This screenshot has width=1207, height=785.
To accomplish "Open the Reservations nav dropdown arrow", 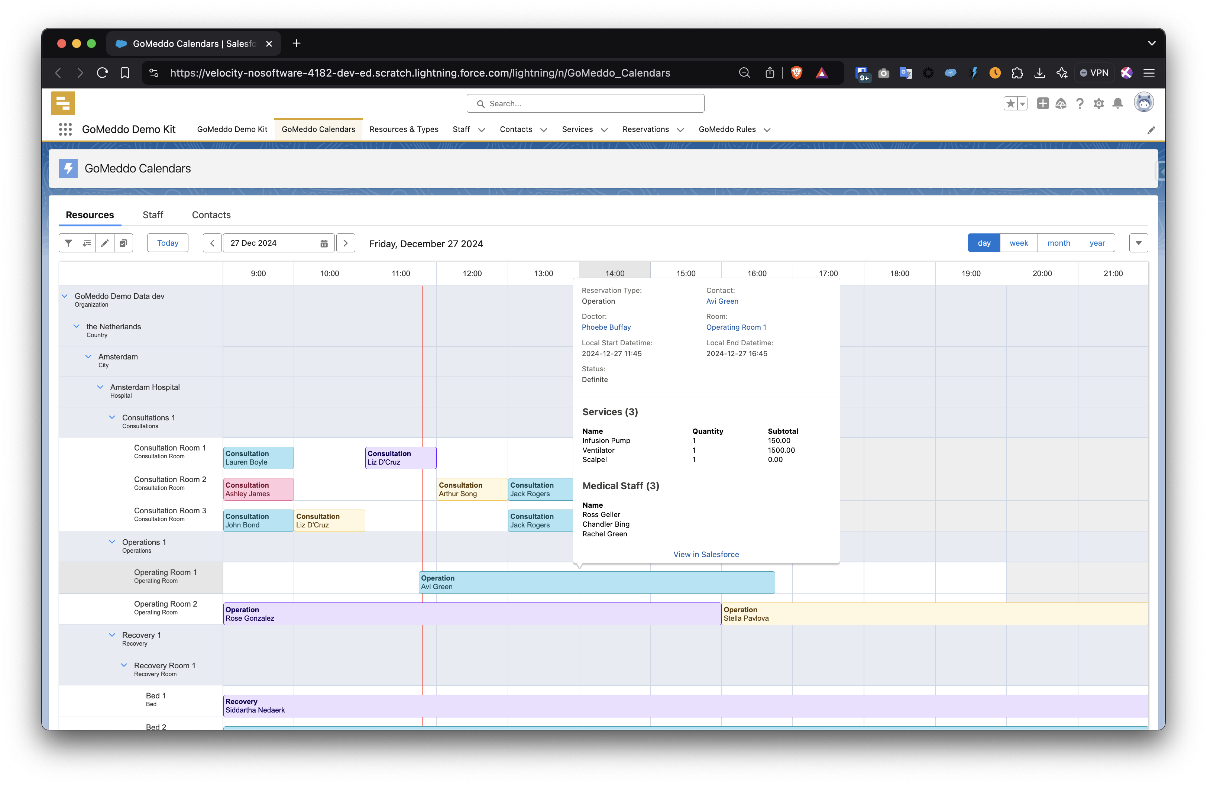I will [680, 130].
